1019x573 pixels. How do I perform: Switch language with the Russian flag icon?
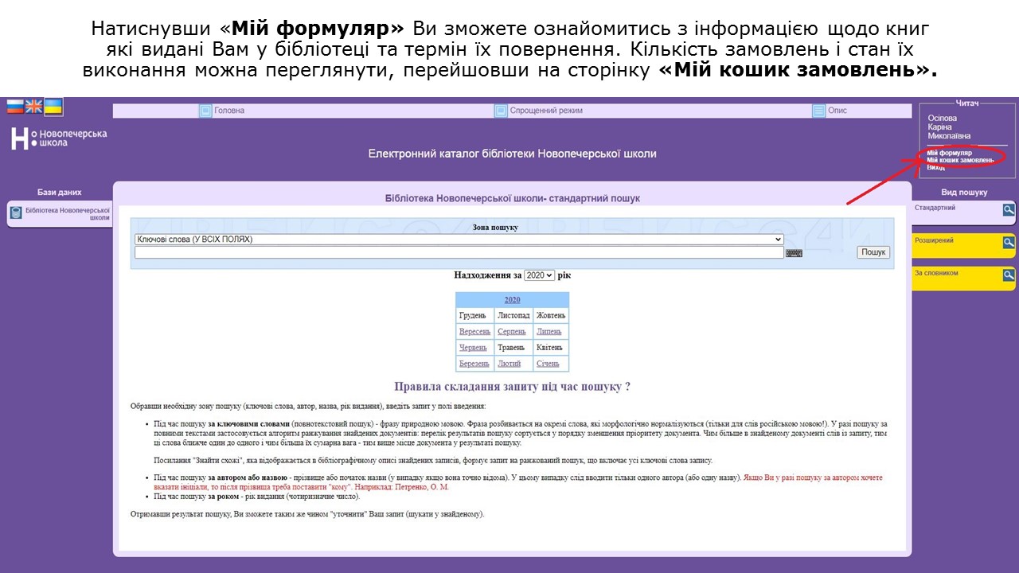coord(15,107)
